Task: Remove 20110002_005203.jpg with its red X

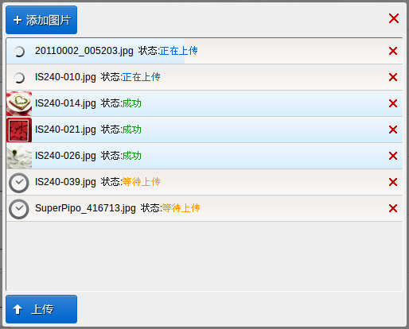Action: point(393,51)
